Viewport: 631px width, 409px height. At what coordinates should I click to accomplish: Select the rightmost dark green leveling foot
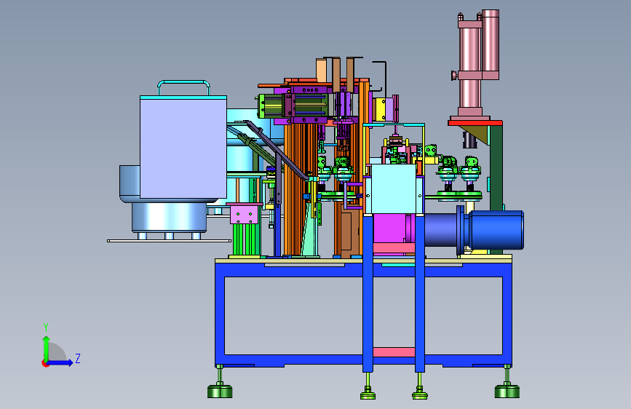pos(507,392)
